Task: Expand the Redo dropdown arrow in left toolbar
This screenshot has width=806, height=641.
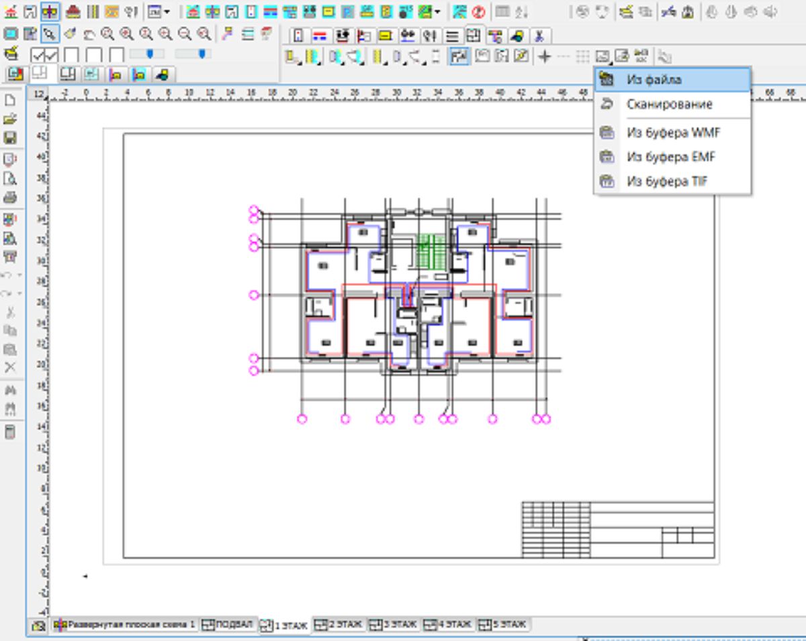Action: click(19, 293)
